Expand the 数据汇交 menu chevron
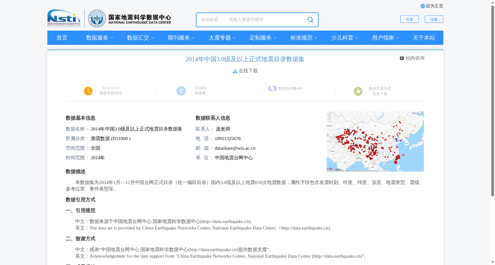495x265 pixels. (153, 38)
